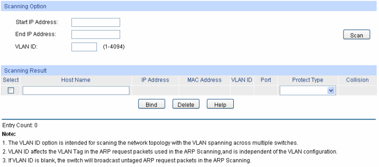
Task: Select the IP Address column header
Action: pyautogui.click(x=155, y=80)
